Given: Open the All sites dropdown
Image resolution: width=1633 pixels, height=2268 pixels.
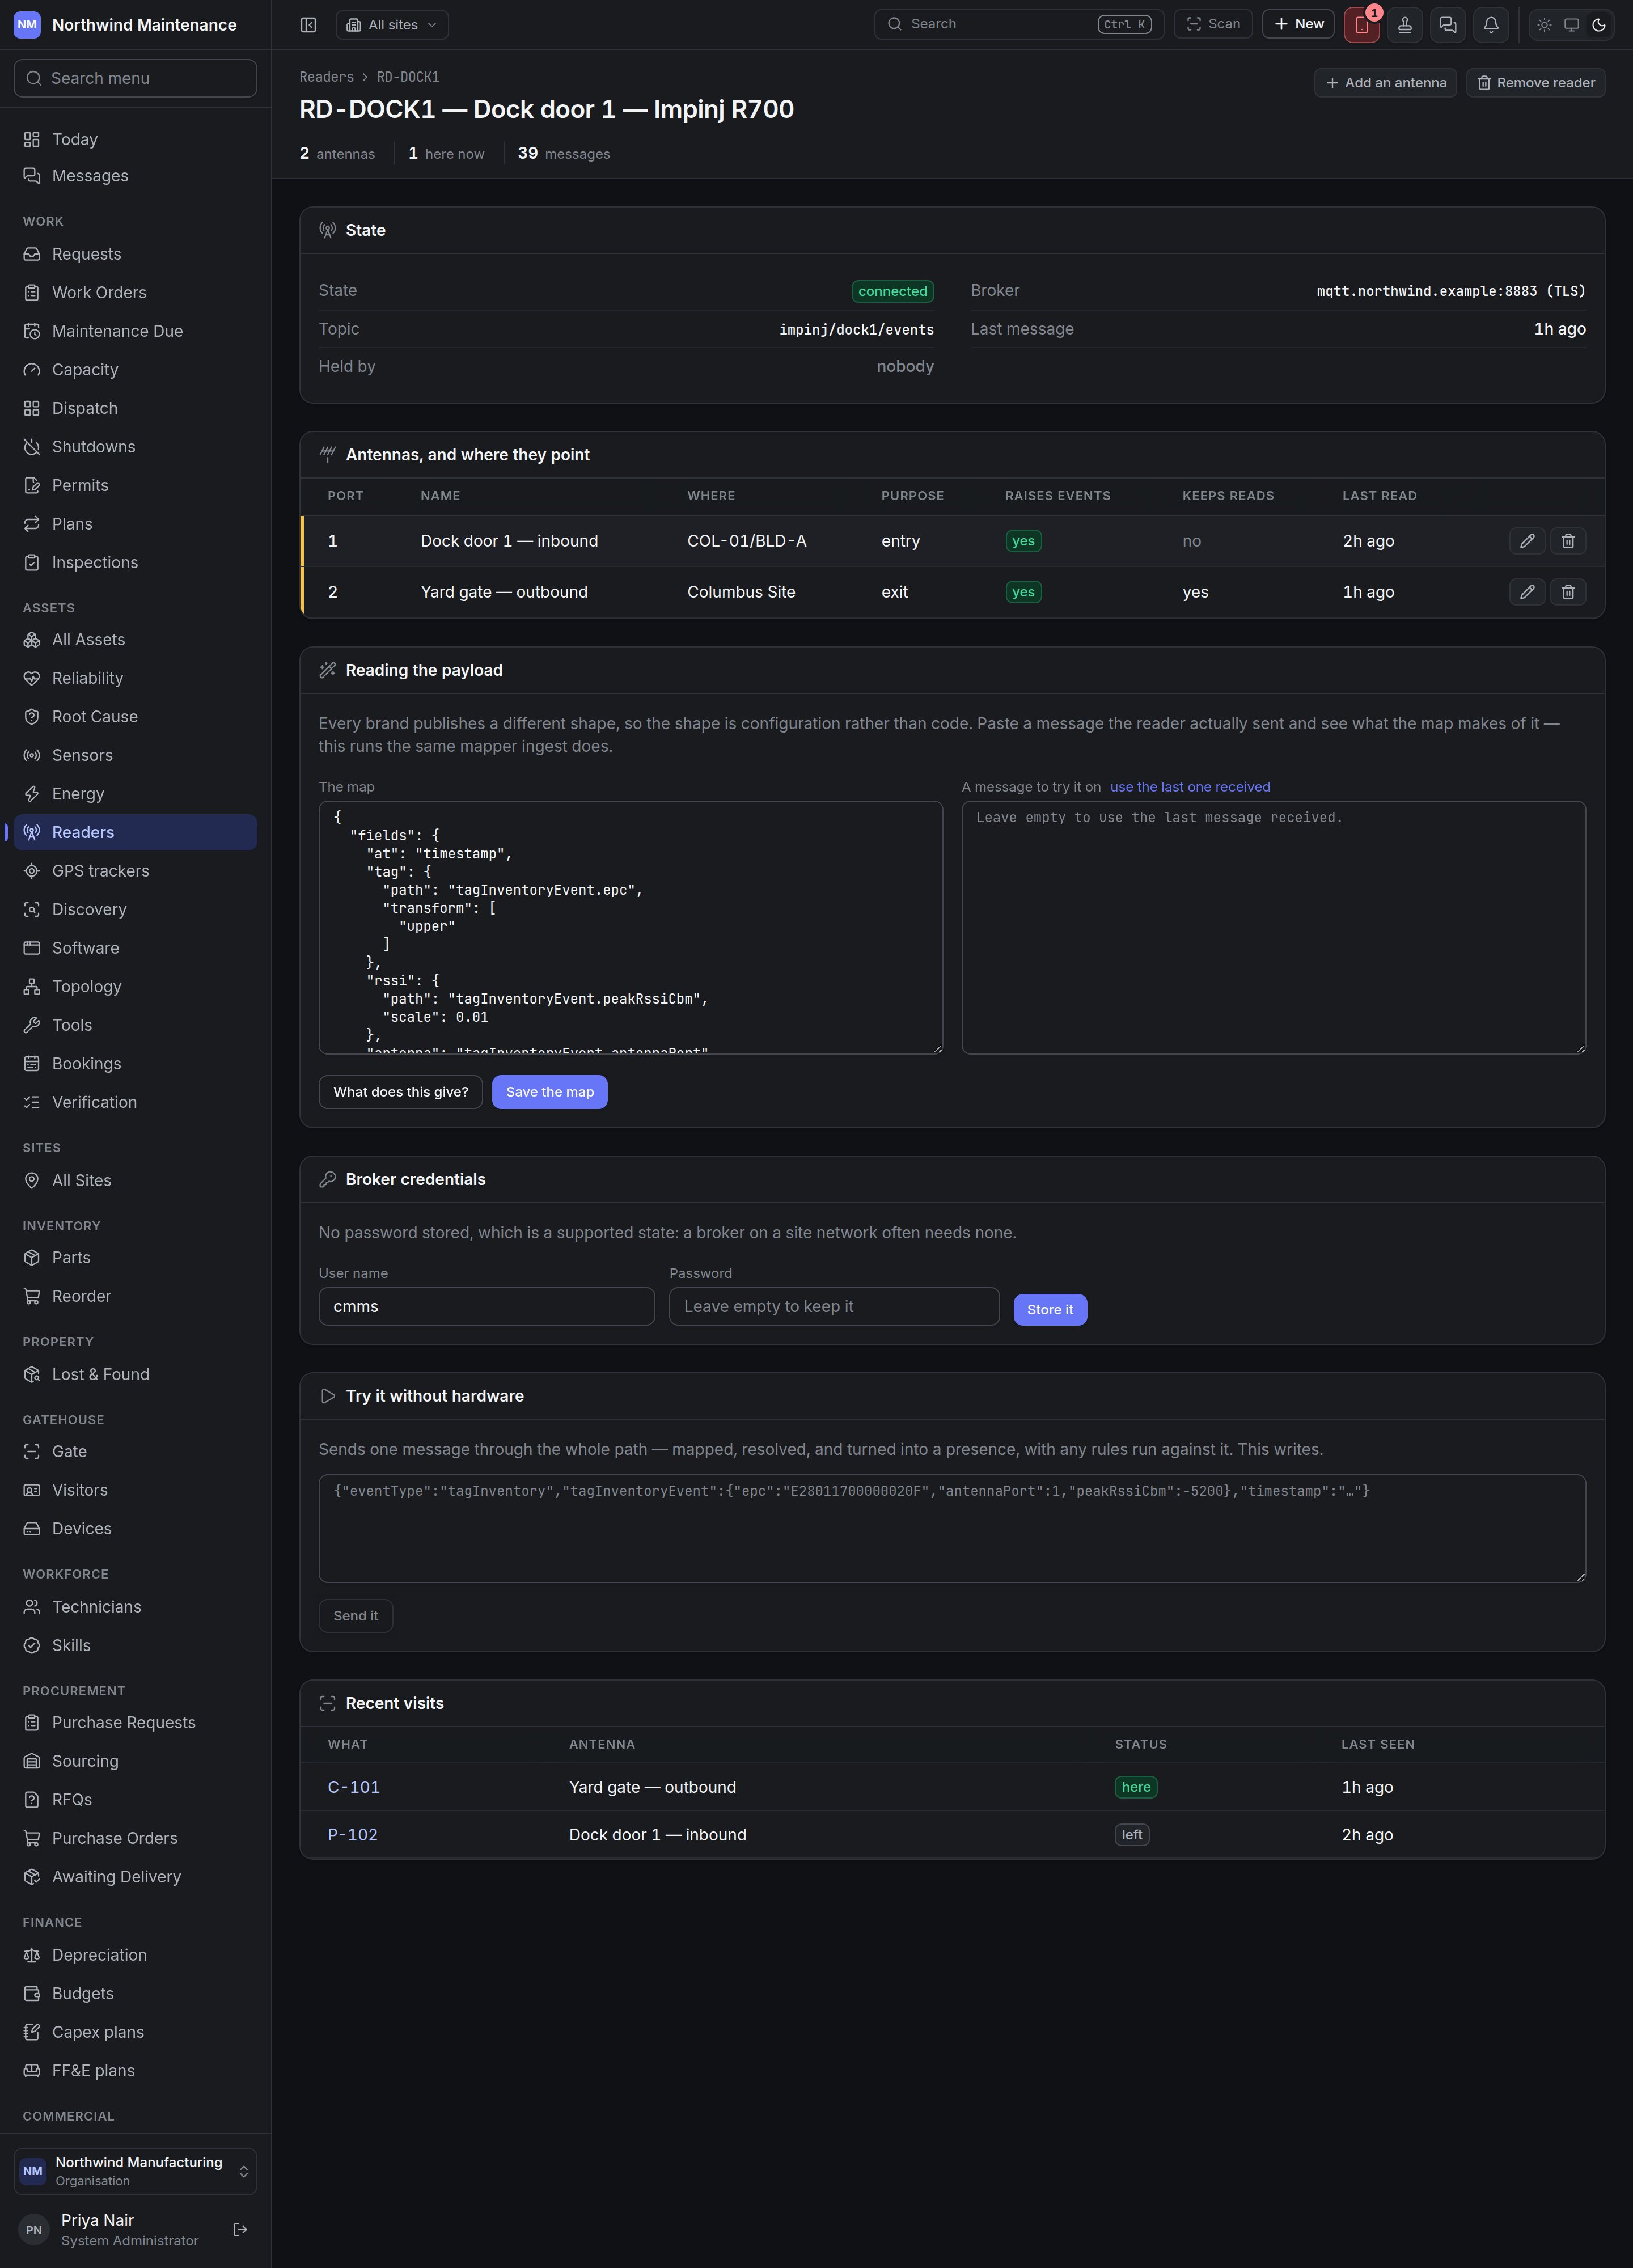Looking at the screenshot, I should [x=392, y=25].
